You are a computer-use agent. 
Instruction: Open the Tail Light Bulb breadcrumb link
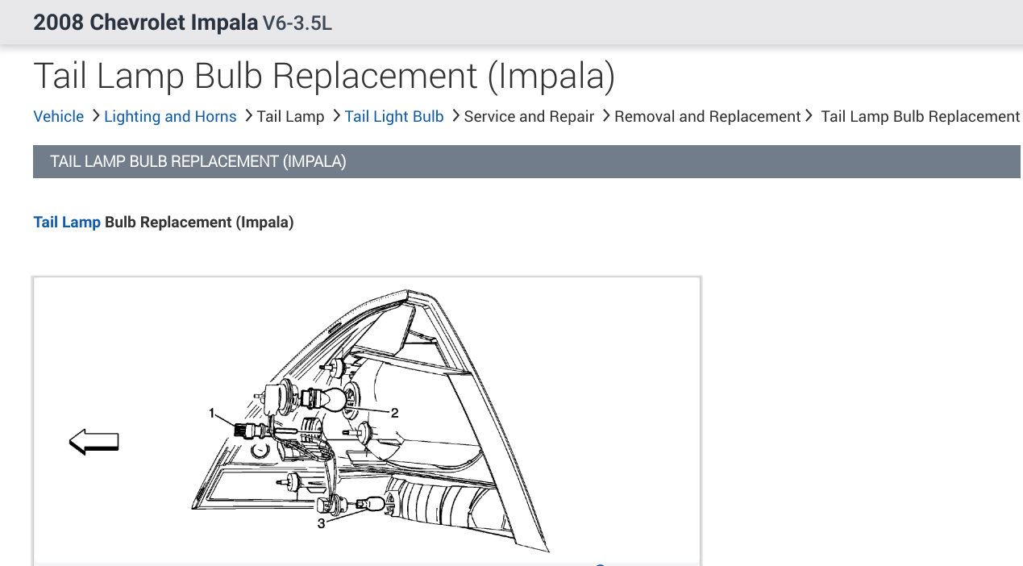(x=394, y=116)
